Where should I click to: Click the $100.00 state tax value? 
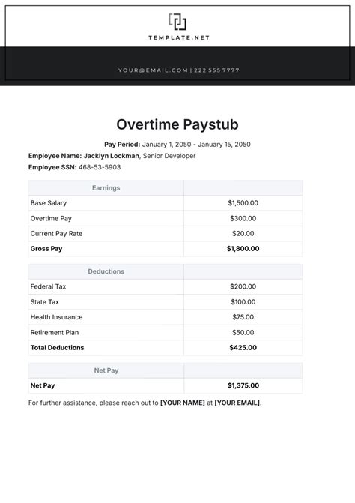(x=243, y=302)
